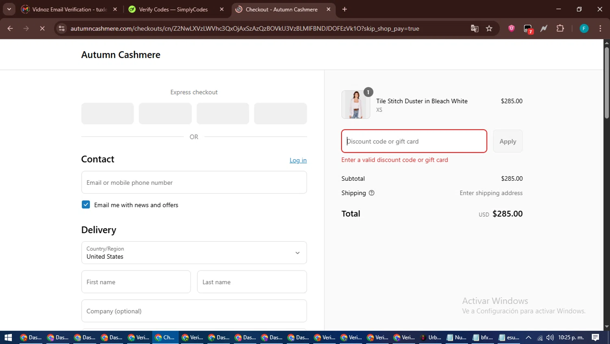
Task: Click the Shipping help question icon
Action: point(371,193)
